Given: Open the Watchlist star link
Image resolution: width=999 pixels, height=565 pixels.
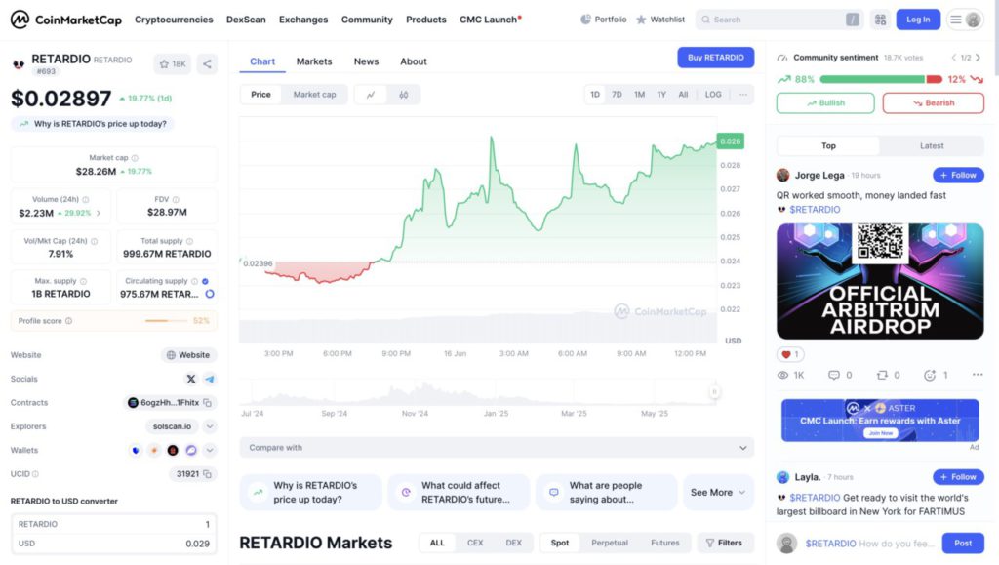Looking at the screenshot, I should 660,20.
